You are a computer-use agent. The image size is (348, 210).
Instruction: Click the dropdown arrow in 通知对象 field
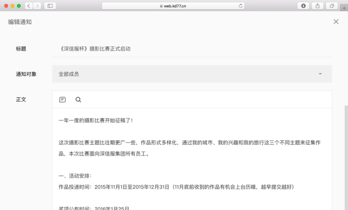[320, 74]
